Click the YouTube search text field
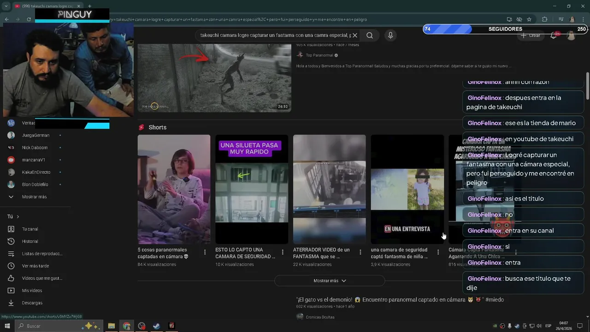Viewport: 590px width, 332px height. tap(275, 36)
